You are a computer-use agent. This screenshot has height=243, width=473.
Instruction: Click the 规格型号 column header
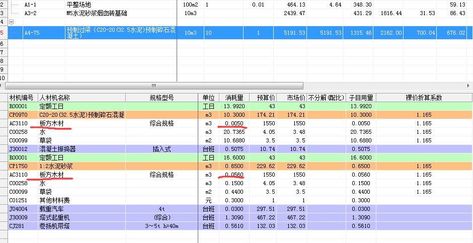162,98
